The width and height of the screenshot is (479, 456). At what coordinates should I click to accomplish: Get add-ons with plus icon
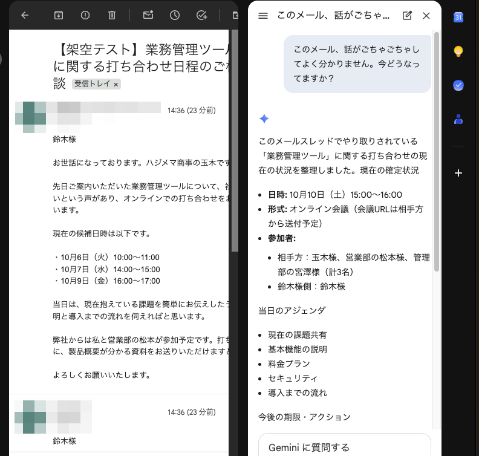pos(458,173)
